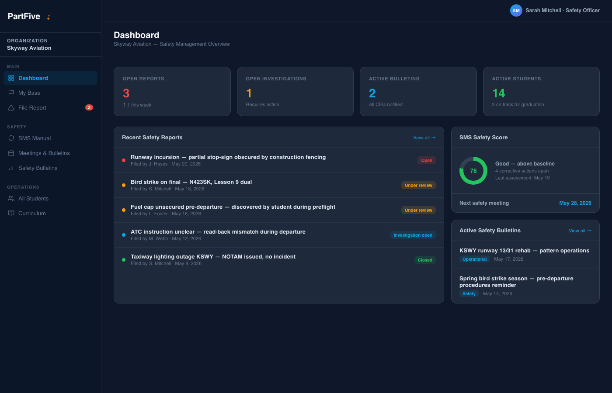This screenshot has height=393, width=612.
Task: Click the SMS Manual shield icon
Action: 11,138
